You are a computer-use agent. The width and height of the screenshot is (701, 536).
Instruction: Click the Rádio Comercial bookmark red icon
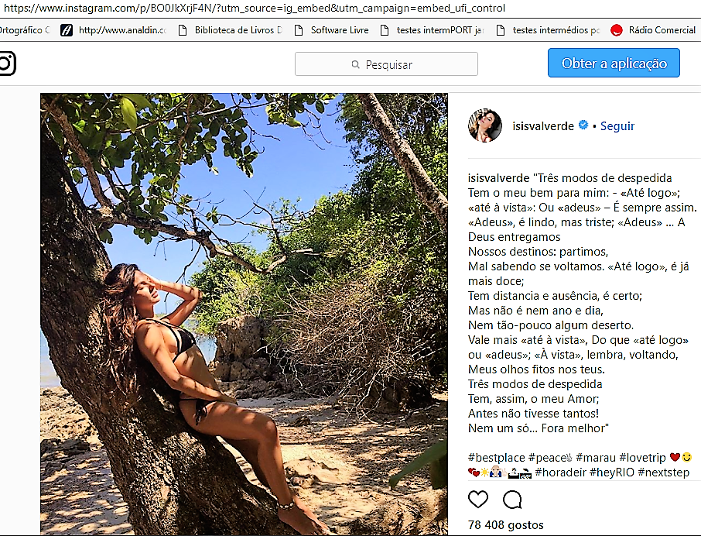(x=616, y=30)
